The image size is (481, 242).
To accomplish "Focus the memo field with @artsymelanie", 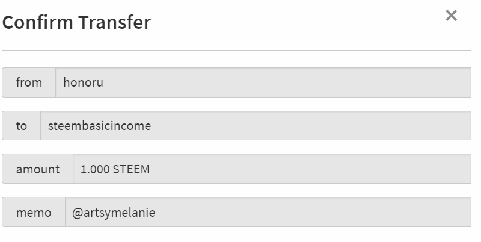I will coord(268,213).
